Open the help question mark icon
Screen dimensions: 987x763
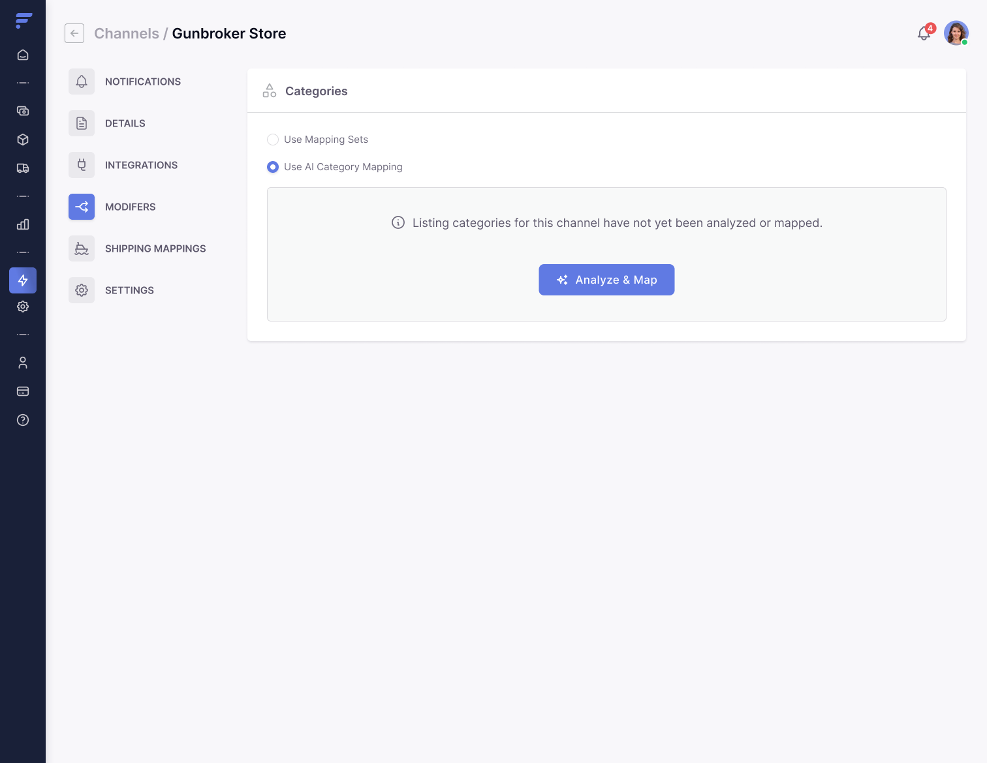pyautogui.click(x=23, y=420)
